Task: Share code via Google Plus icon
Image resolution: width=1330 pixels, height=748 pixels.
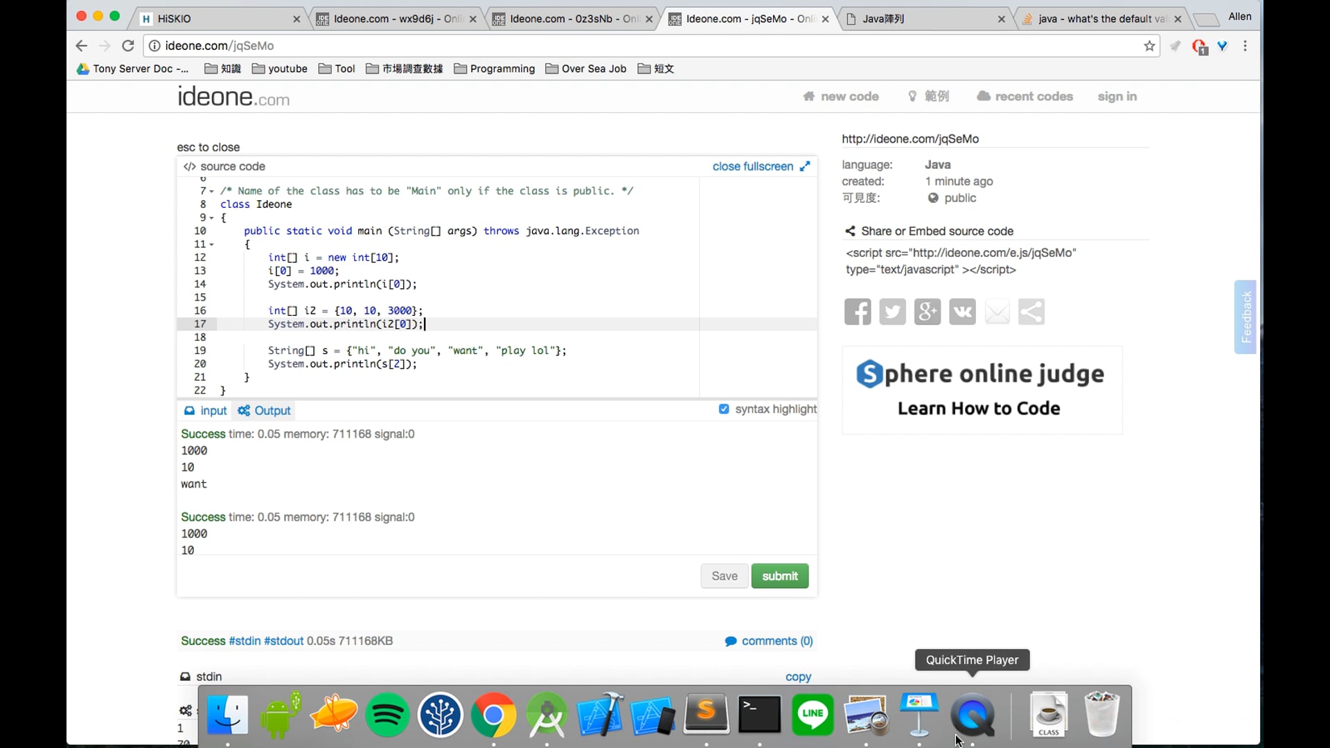Action: click(x=927, y=312)
